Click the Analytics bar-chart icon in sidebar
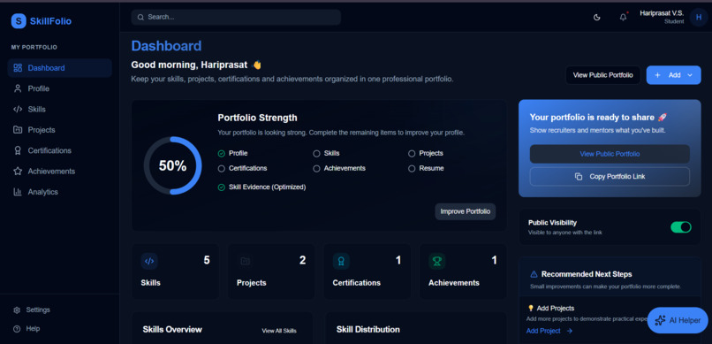 point(18,192)
